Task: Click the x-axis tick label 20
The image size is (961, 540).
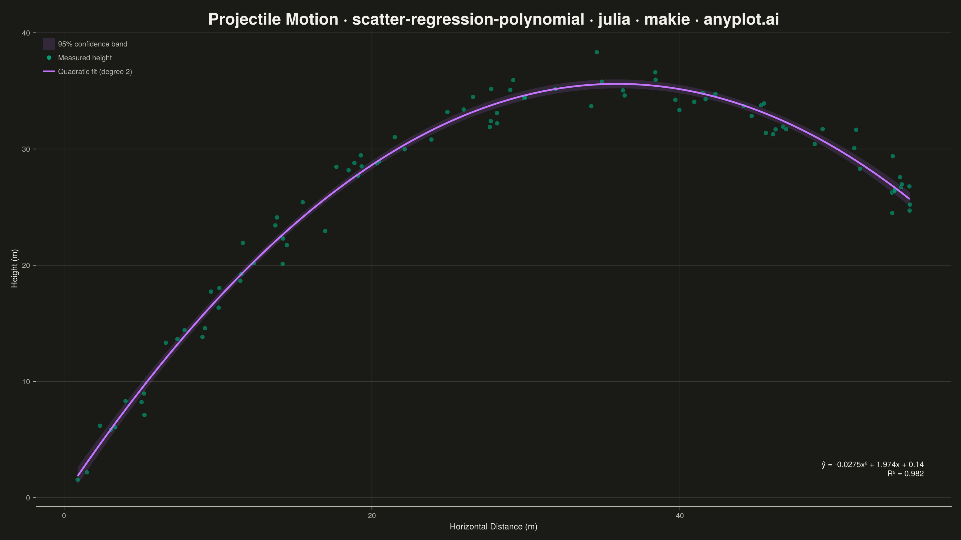Action: coord(371,516)
